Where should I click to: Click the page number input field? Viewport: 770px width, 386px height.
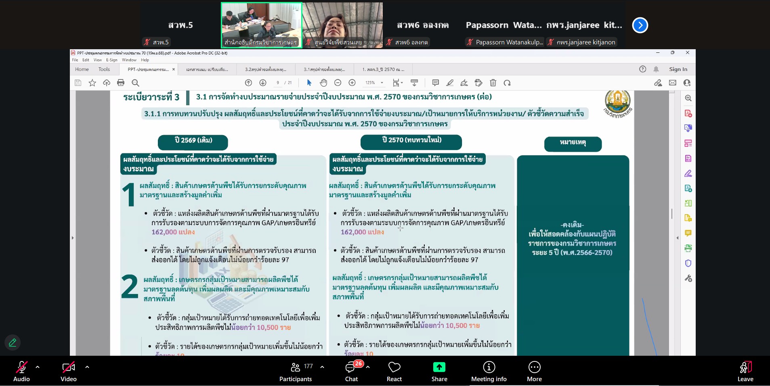(x=277, y=83)
